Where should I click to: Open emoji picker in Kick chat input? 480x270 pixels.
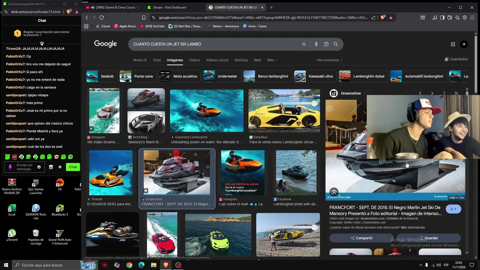tap(39, 167)
